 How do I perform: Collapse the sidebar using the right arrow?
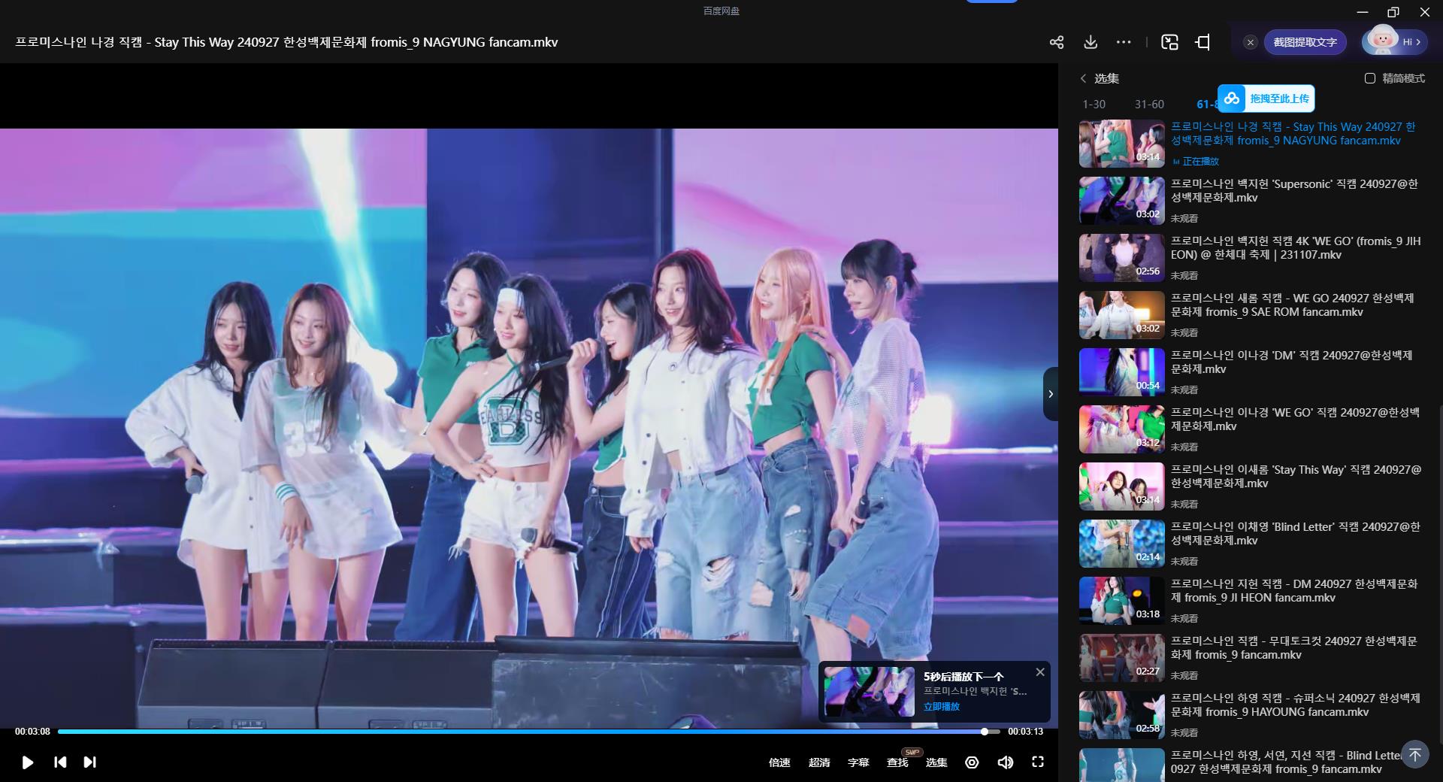(x=1050, y=394)
